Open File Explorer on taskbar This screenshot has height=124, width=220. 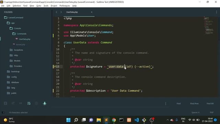pos(99,120)
